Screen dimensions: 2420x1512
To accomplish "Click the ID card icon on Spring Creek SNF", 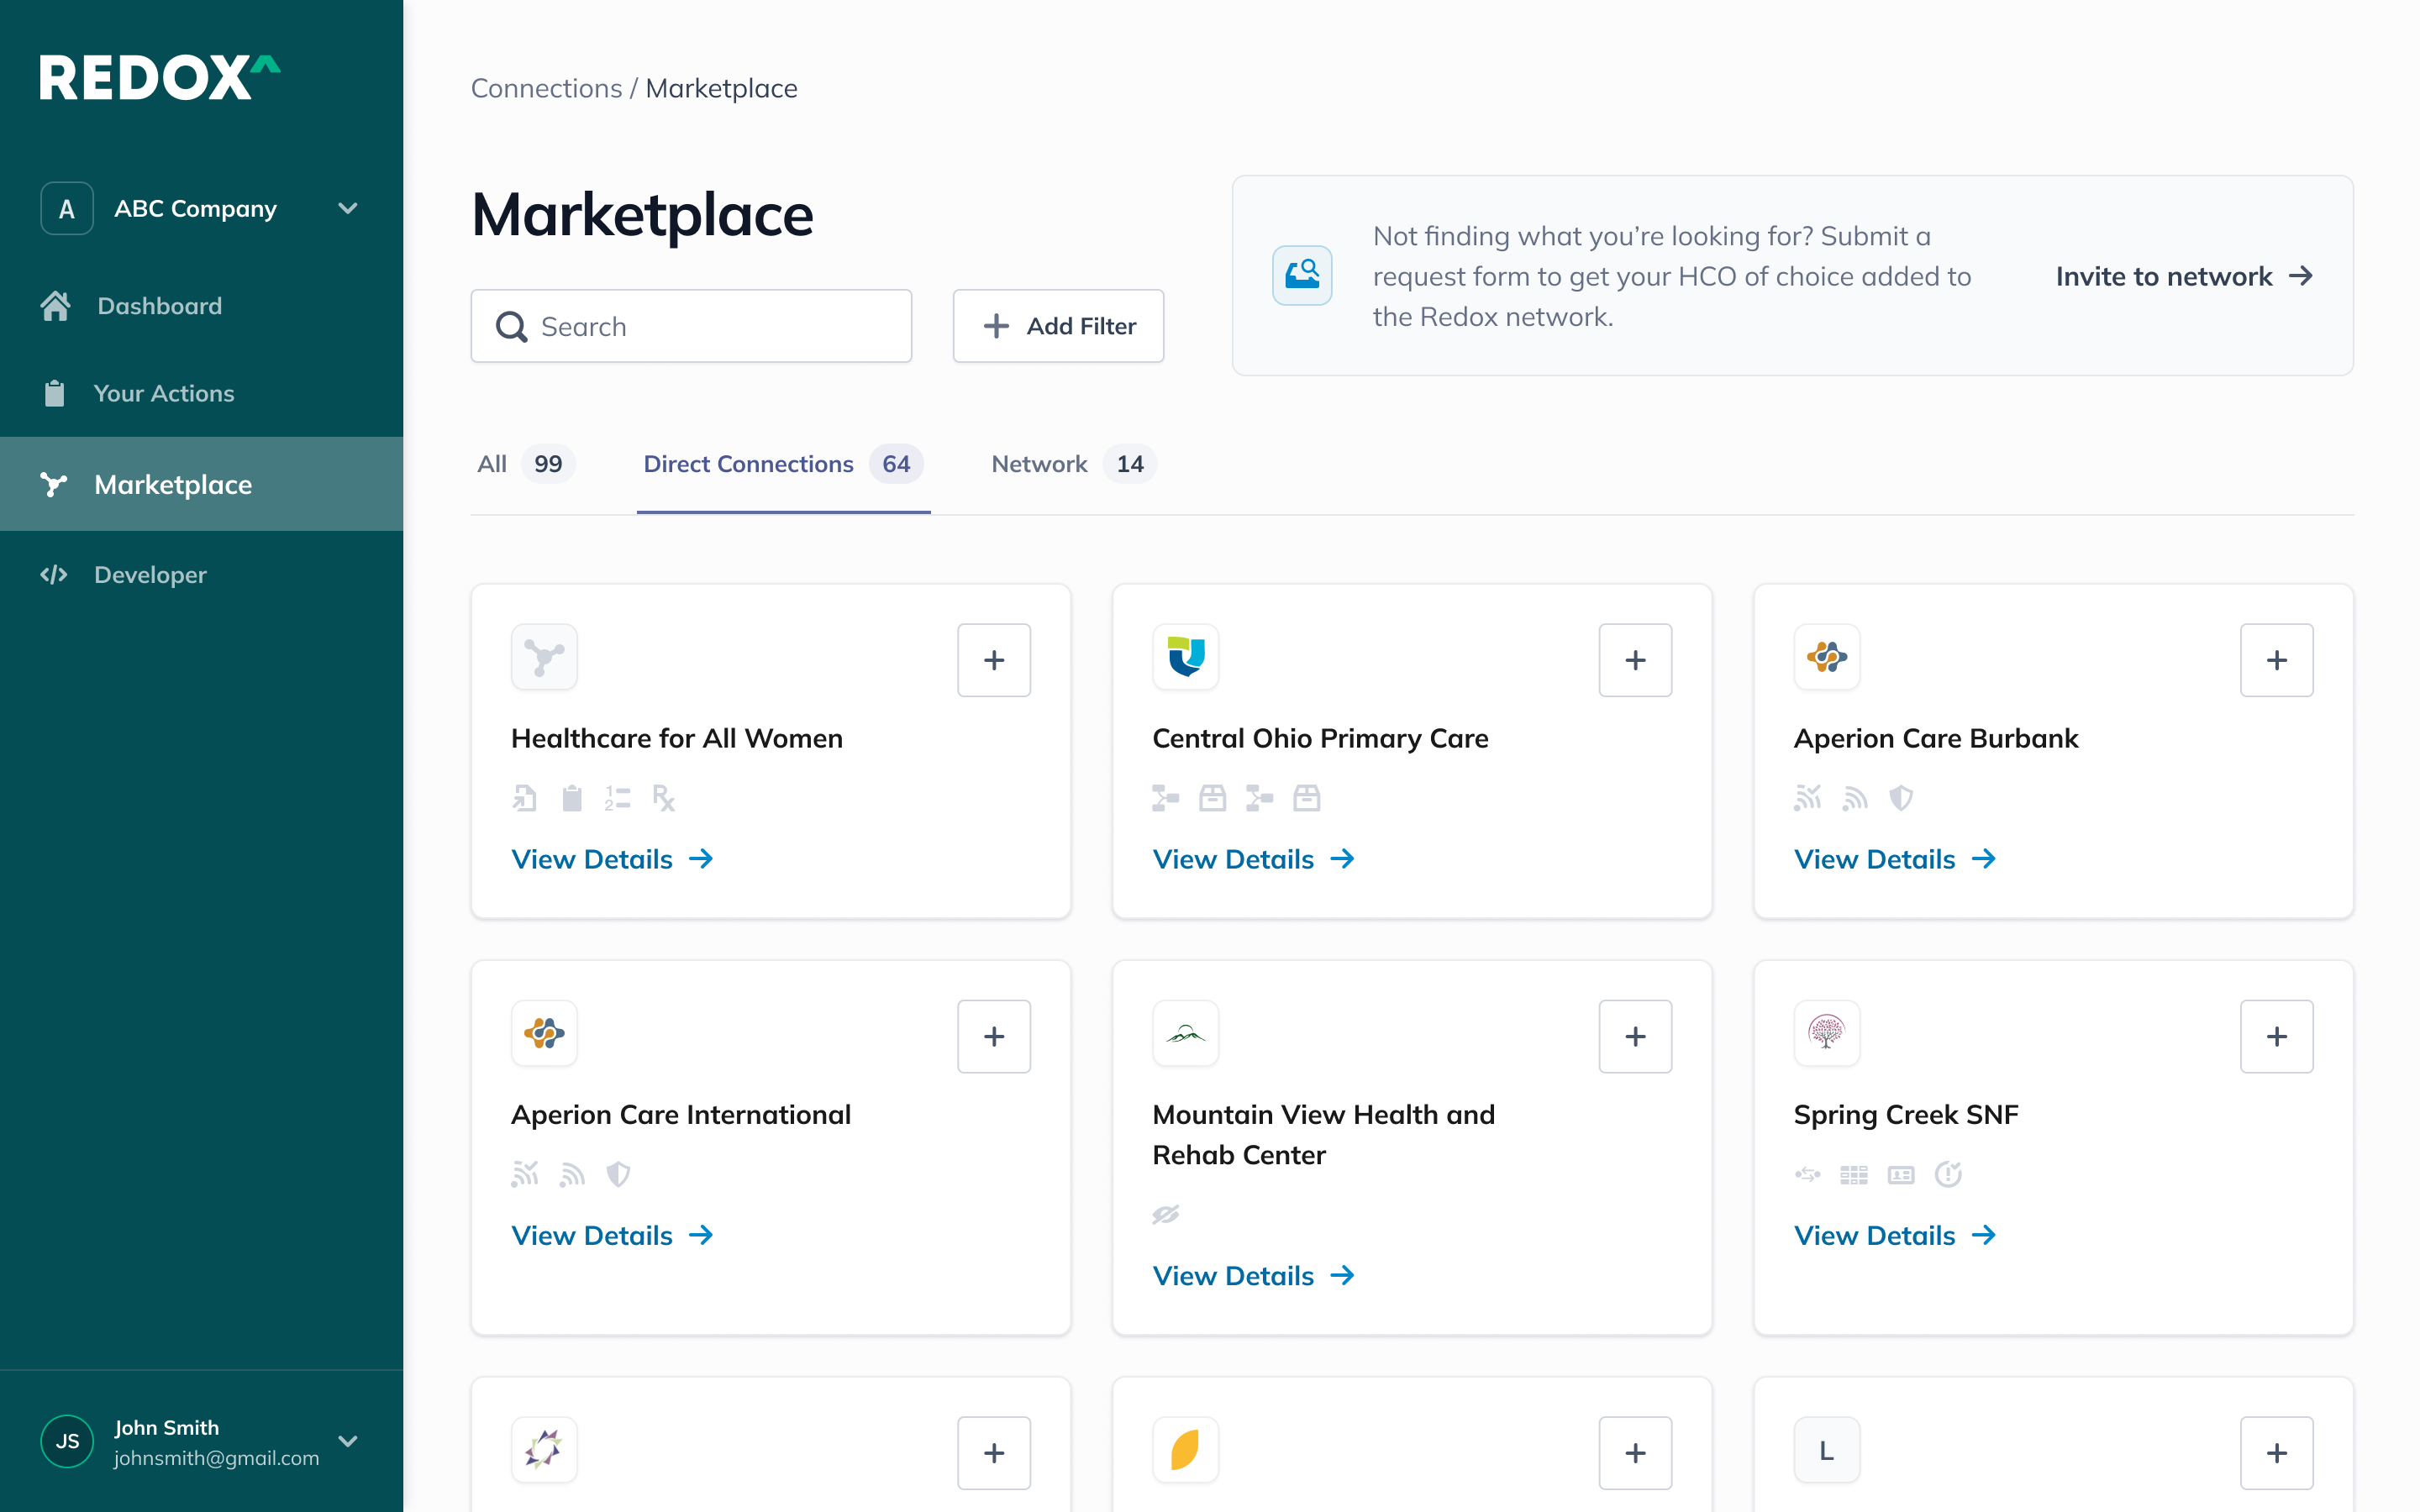I will 1901,1174.
